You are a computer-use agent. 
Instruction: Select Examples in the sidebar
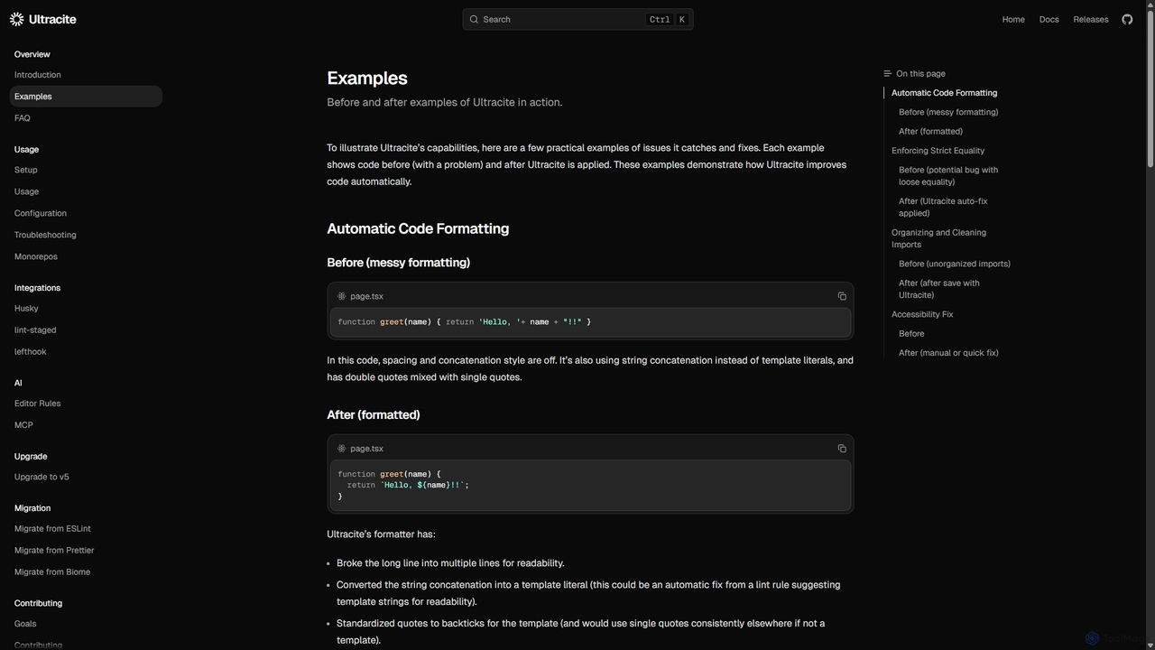click(x=86, y=97)
